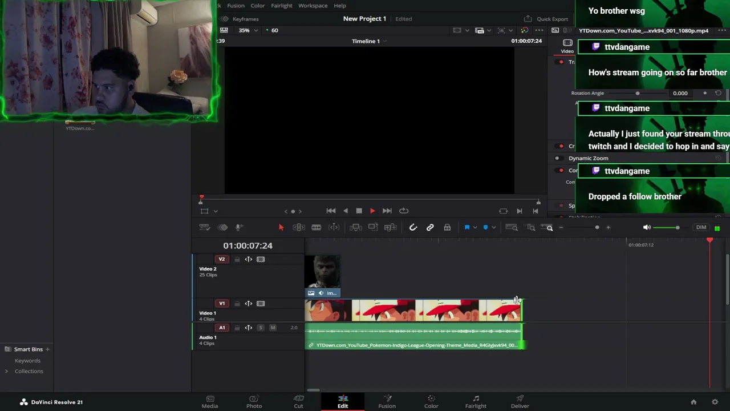
Task: Open the marker color dropdown arrow
Action: tap(493, 227)
